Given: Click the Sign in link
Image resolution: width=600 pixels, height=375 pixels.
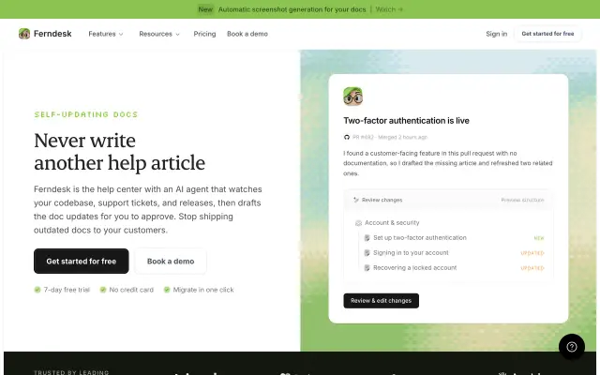Looking at the screenshot, I should (x=496, y=34).
